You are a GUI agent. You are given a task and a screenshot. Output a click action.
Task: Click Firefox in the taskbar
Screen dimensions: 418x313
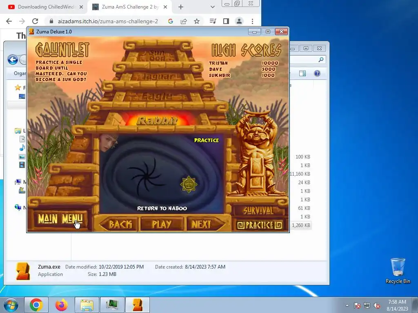[62, 305]
